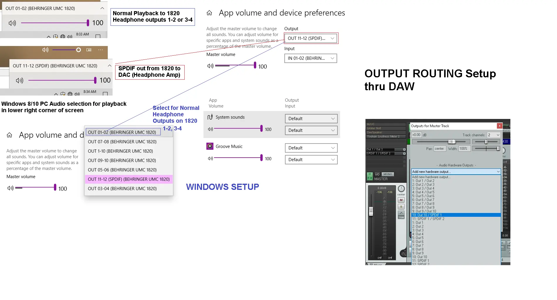Click the three-dots more button beside brown volume bar

coord(101,50)
